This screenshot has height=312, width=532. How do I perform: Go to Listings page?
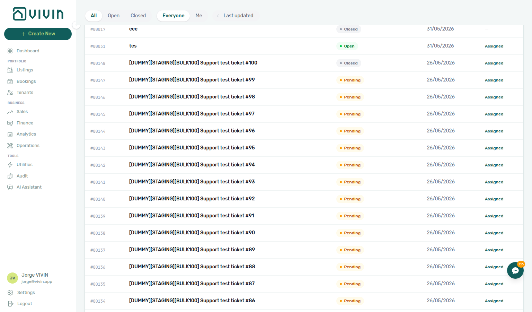coord(25,70)
